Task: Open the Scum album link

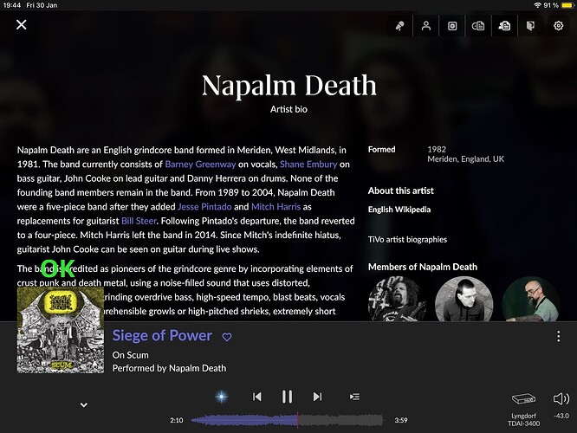Action: [x=131, y=355]
